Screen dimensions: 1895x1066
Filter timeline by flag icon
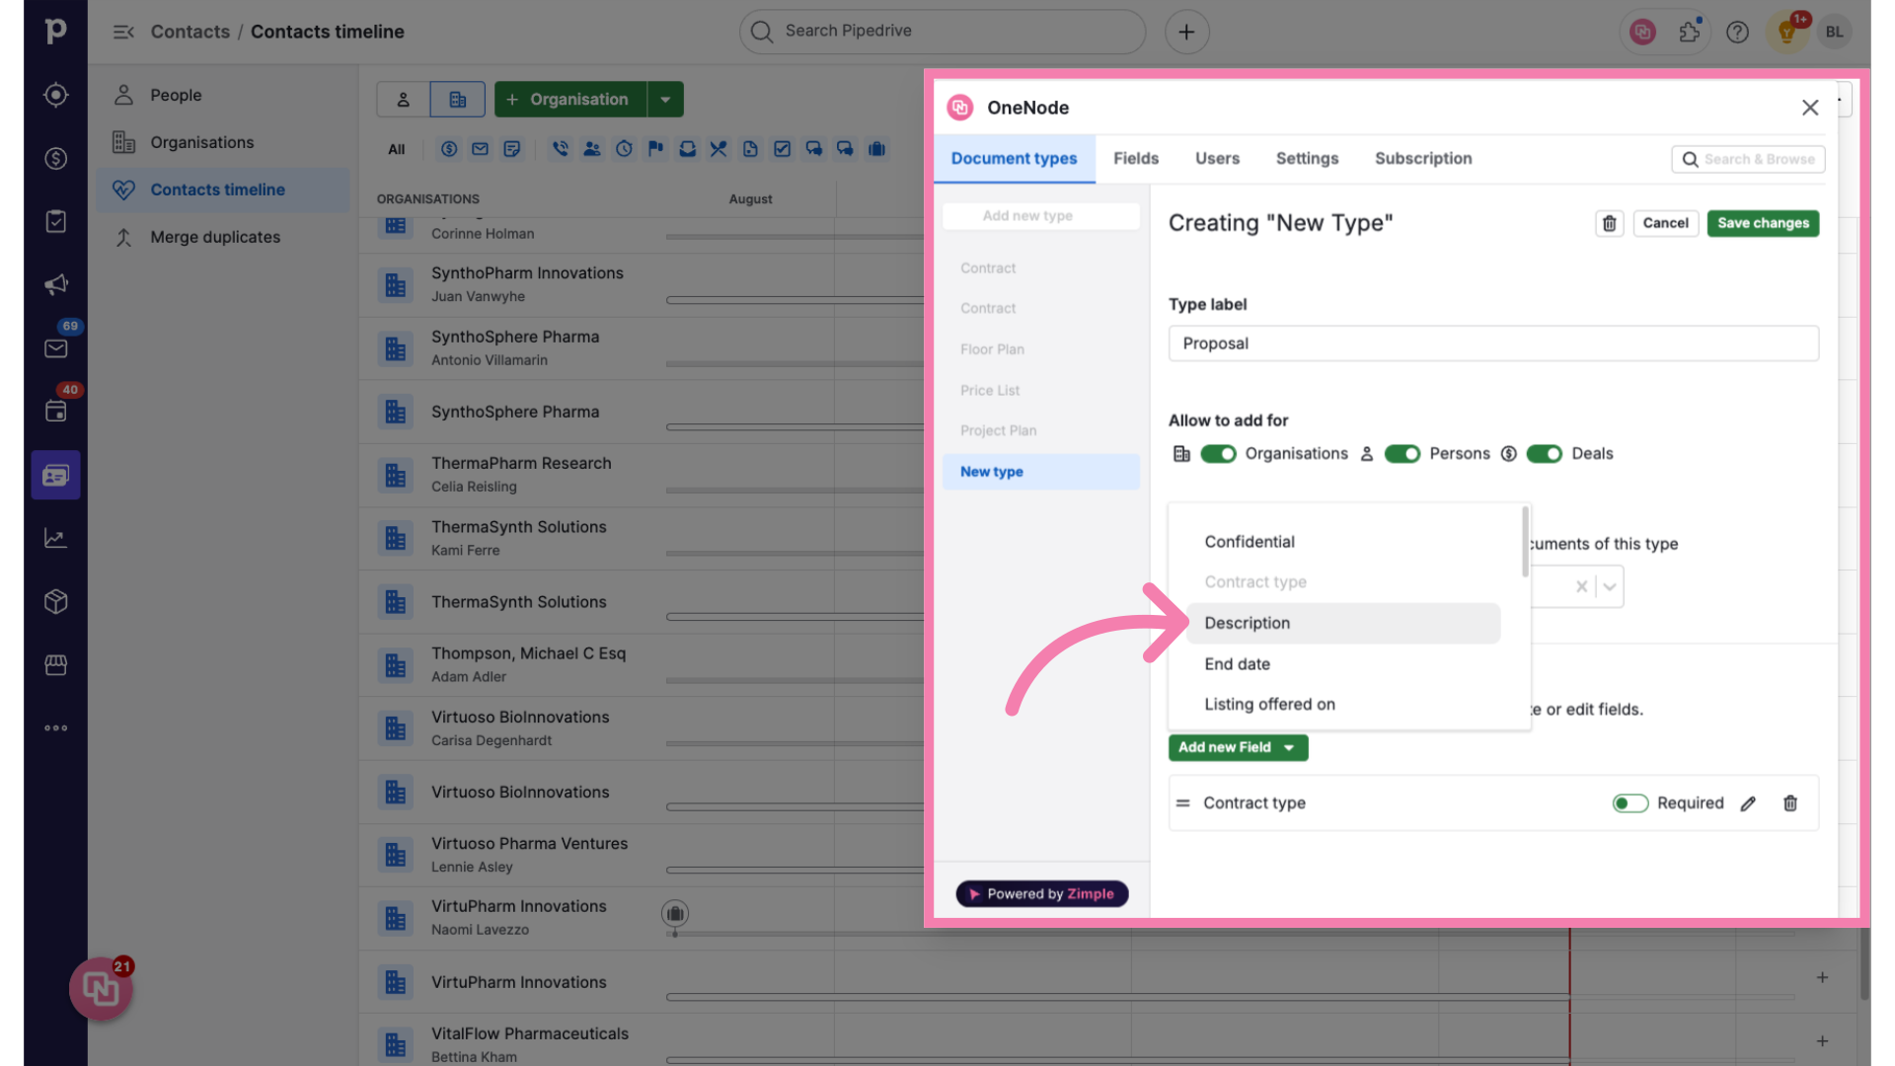click(x=655, y=149)
